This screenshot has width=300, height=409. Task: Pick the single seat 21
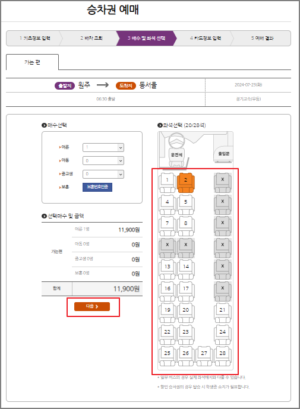tap(222, 313)
